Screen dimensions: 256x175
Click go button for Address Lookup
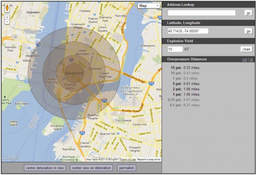click(248, 13)
